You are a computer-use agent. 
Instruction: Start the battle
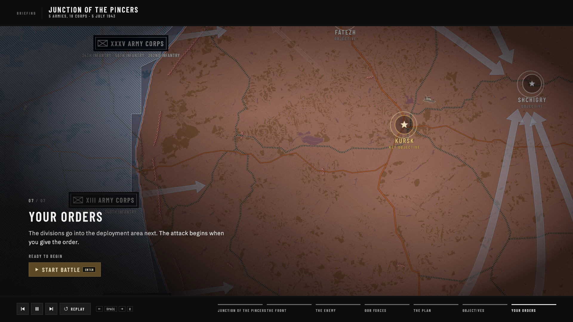65,270
